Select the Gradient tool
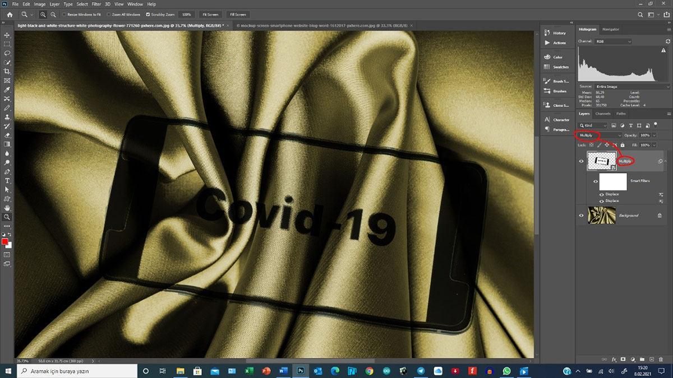This screenshot has width=673, height=378. click(7, 144)
